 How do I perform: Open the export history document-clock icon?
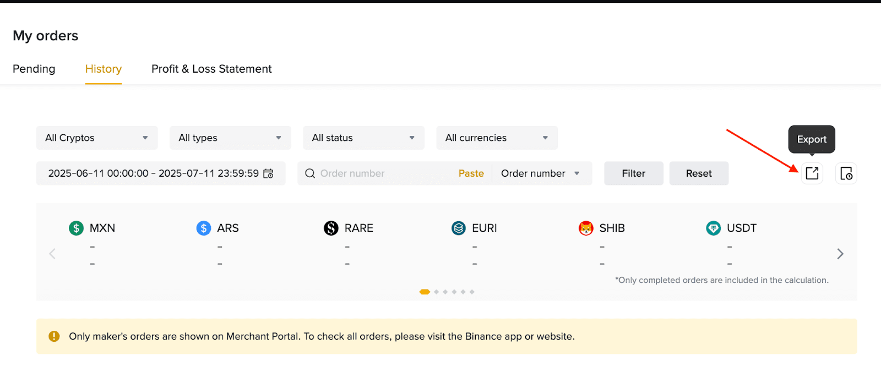click(x=846, y=173)
